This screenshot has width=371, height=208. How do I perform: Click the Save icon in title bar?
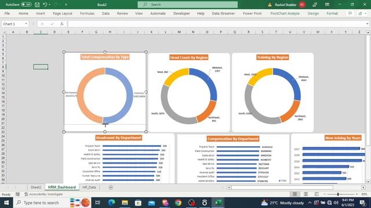(x=37, y=5)
